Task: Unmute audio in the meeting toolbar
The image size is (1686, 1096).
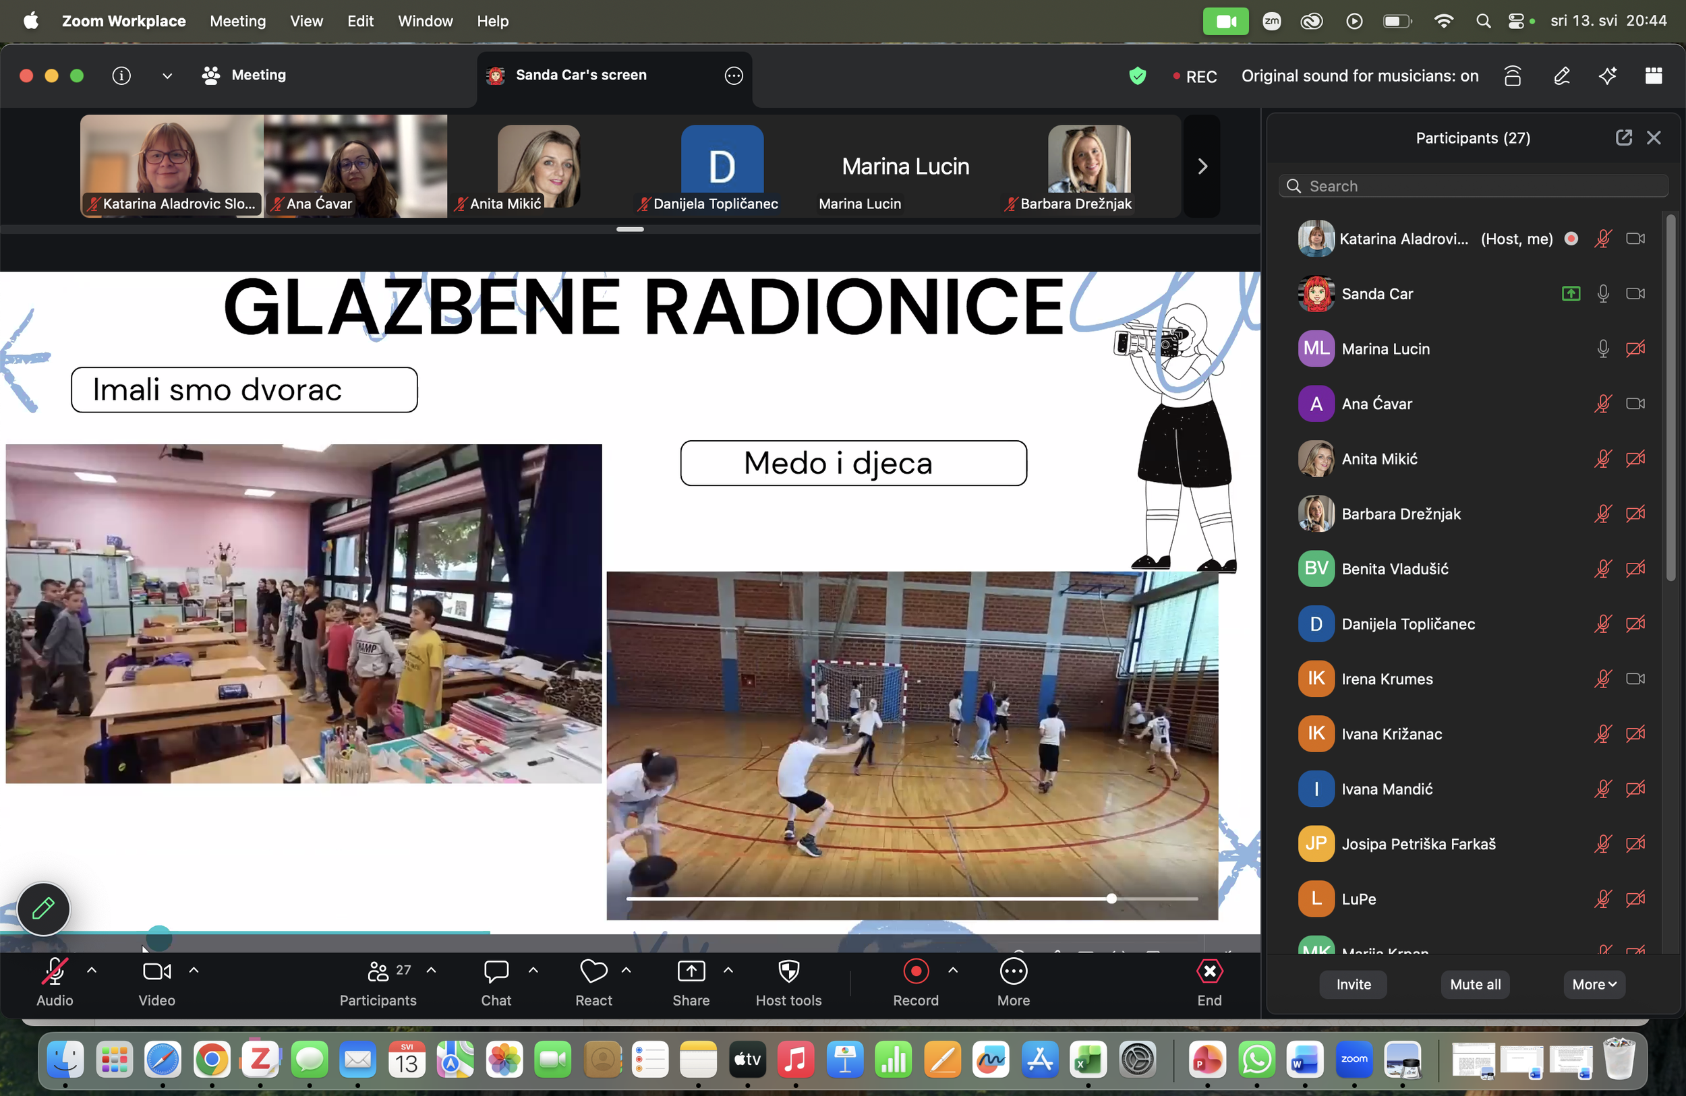Action: pos(55,983)
